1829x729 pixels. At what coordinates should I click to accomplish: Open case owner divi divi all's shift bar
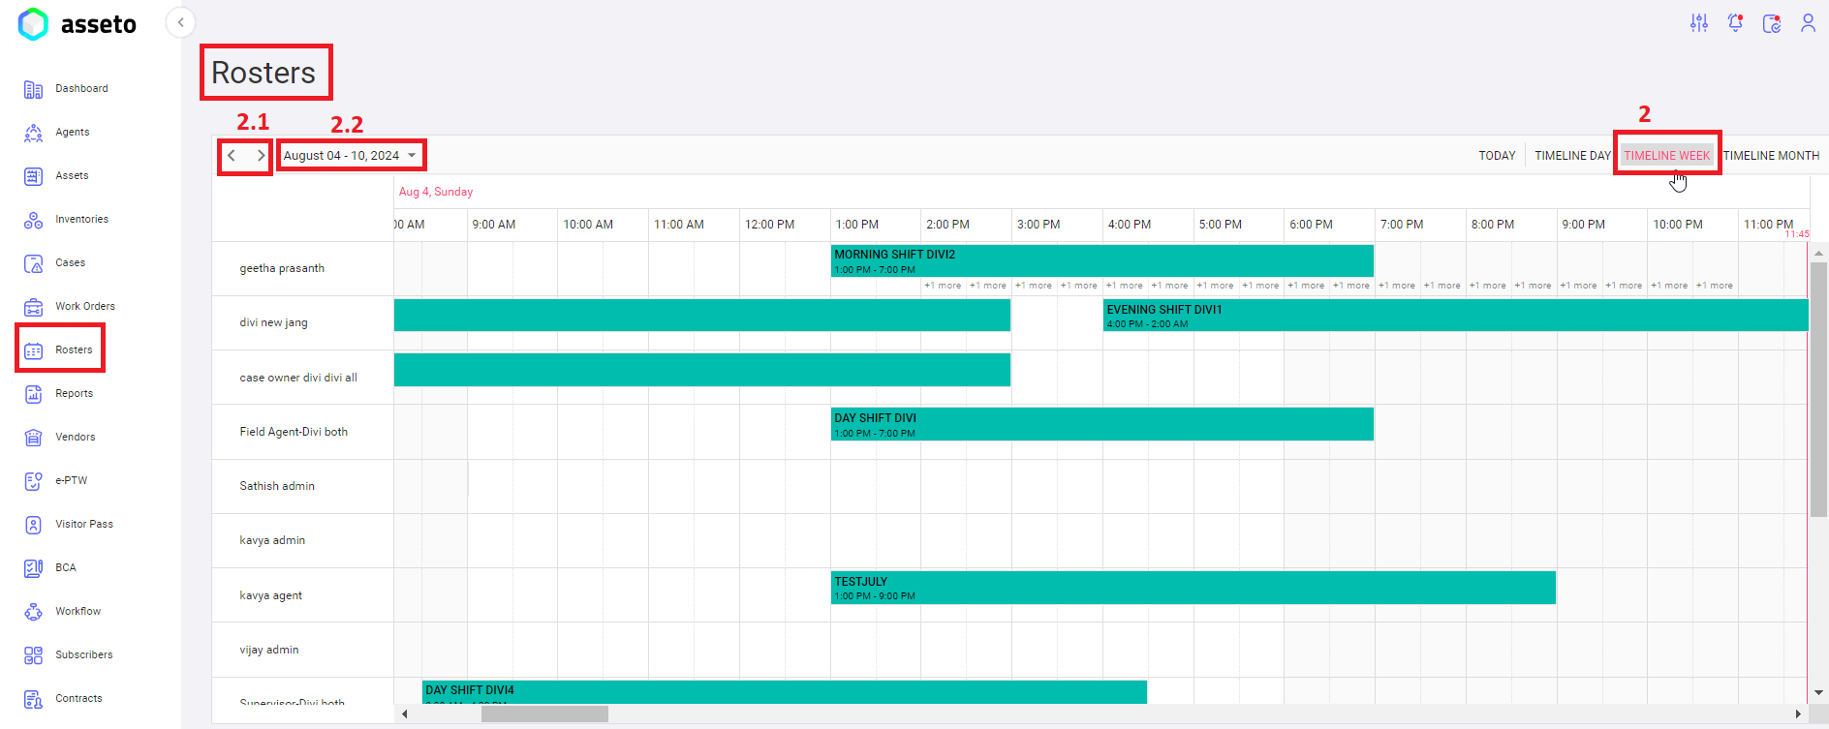702,370
